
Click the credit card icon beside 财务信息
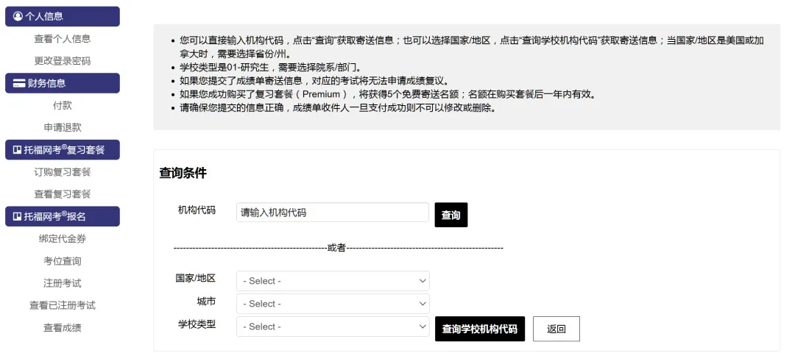point(18,83)
